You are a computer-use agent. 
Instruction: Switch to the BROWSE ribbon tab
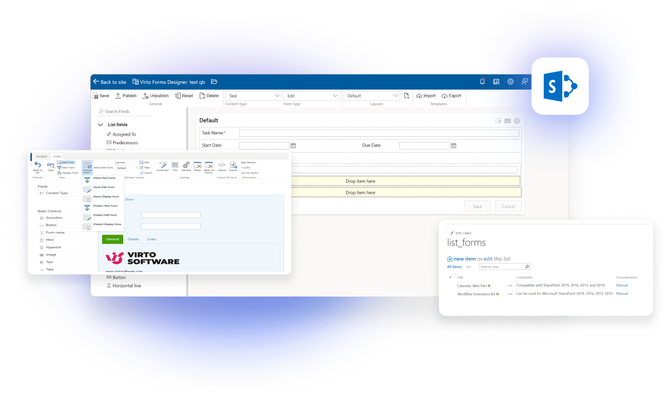[42, 156]
